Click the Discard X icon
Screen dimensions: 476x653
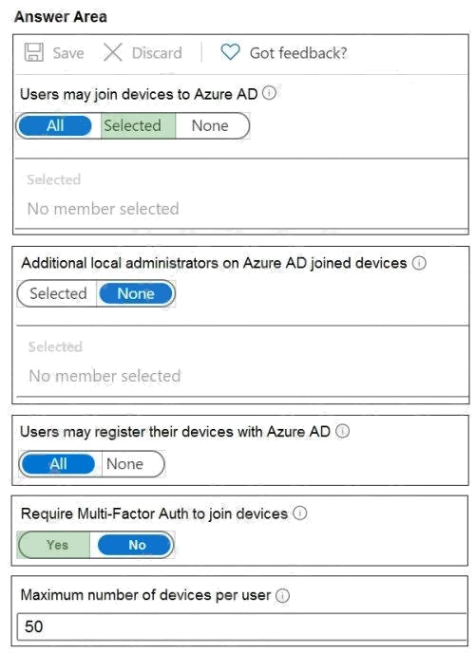112,53
